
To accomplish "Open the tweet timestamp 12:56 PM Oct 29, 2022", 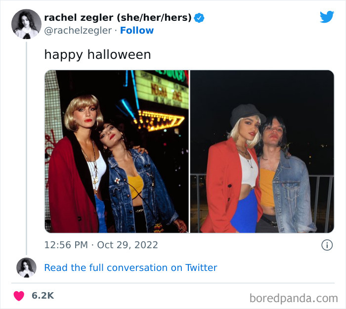I will (101, 245).
